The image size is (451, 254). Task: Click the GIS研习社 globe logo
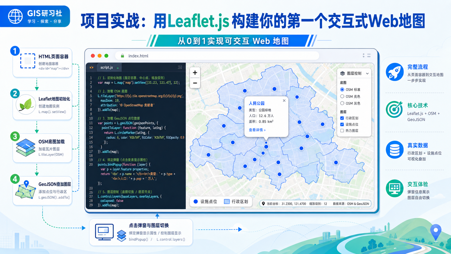[x=15, y=16]
